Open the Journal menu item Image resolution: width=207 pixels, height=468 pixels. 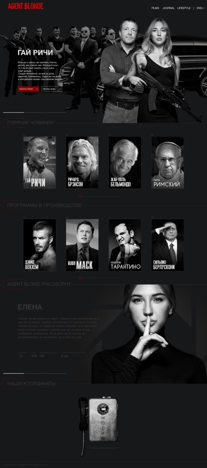pos(169,8)
